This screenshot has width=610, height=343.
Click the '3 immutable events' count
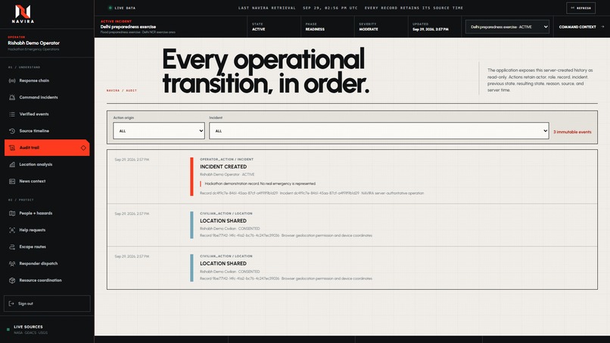click(x=572, y=132)
